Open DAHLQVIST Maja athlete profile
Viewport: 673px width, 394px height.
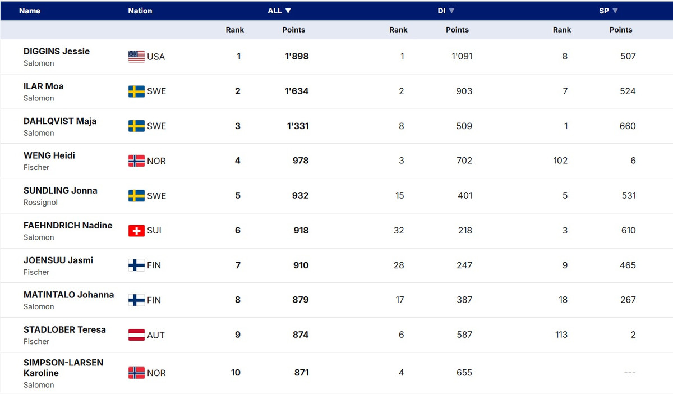60,121
